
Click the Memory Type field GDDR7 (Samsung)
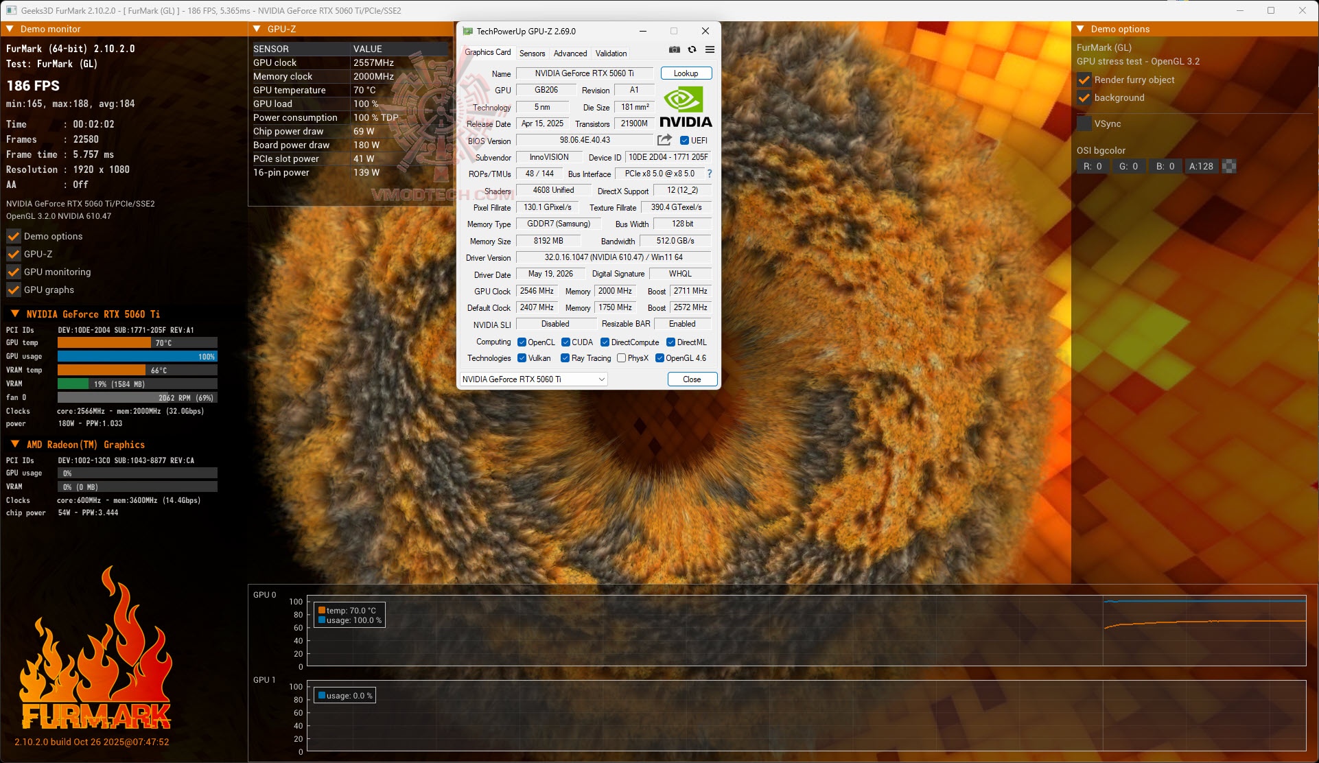[558, 224]
